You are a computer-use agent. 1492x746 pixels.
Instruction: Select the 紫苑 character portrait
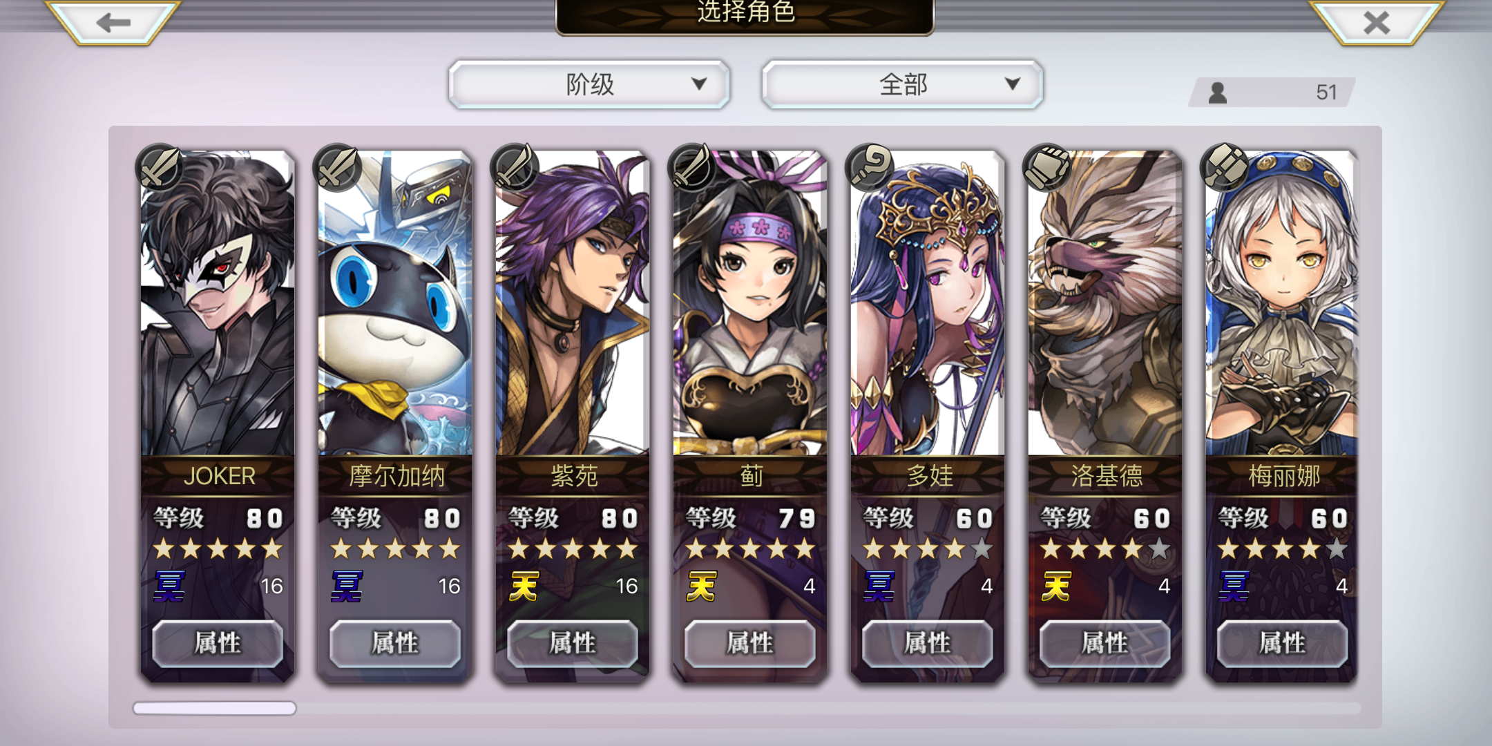[x=573, y=304]
